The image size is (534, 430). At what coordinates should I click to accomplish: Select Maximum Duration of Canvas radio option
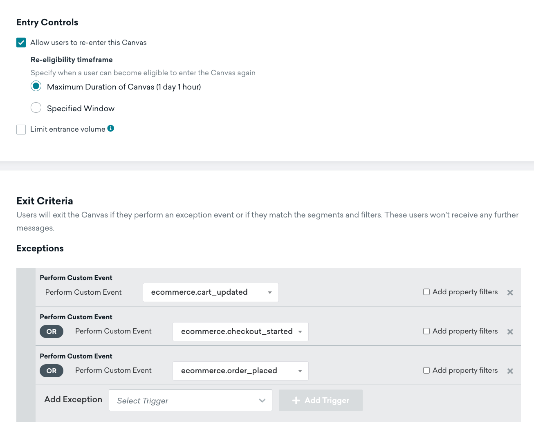[36, 86]
